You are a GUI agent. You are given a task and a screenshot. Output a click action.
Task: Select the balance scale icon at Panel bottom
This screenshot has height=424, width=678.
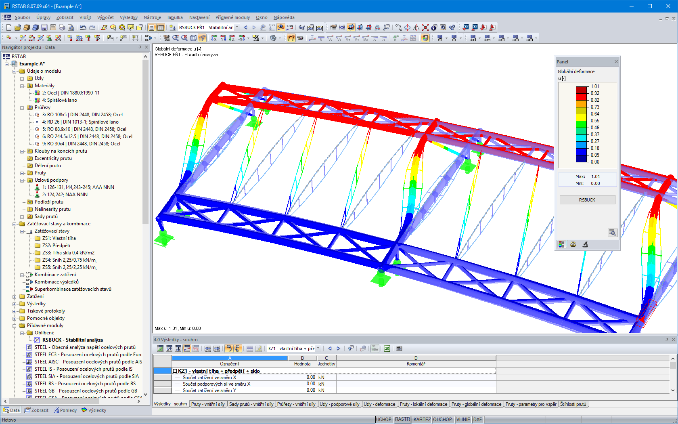573,244
